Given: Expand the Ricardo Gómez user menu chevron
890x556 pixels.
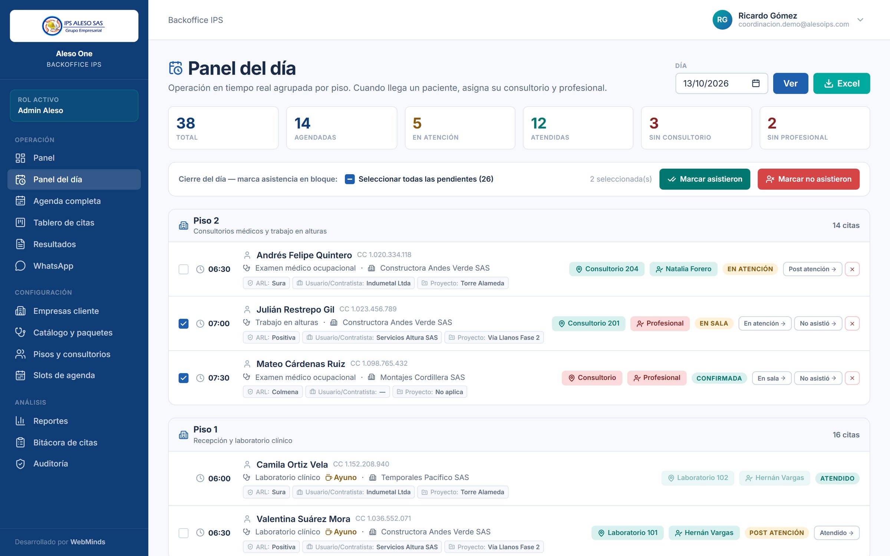Looking at the screenshot, I should pos(860,20).
